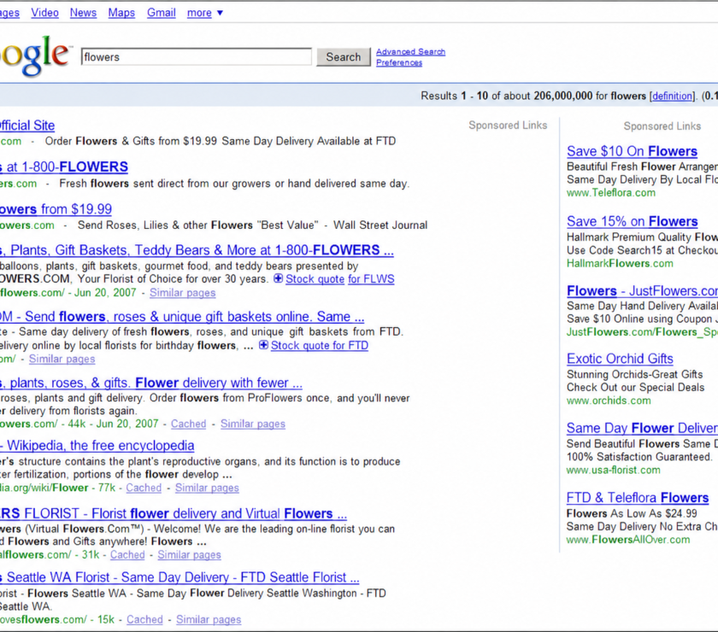Open Advanced Search link

point(411,52)
